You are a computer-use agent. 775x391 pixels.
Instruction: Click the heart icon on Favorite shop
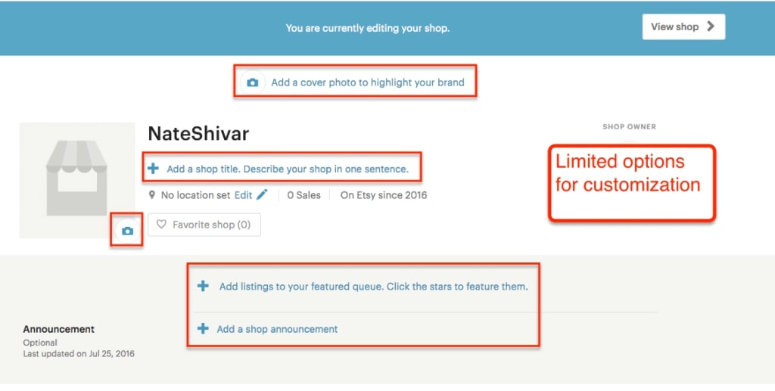click(161, 225)
